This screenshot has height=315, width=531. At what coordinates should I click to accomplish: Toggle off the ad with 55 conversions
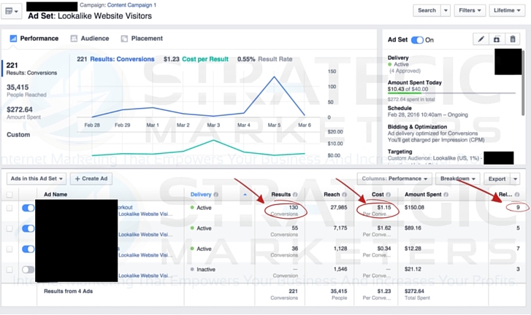(28, 228)
